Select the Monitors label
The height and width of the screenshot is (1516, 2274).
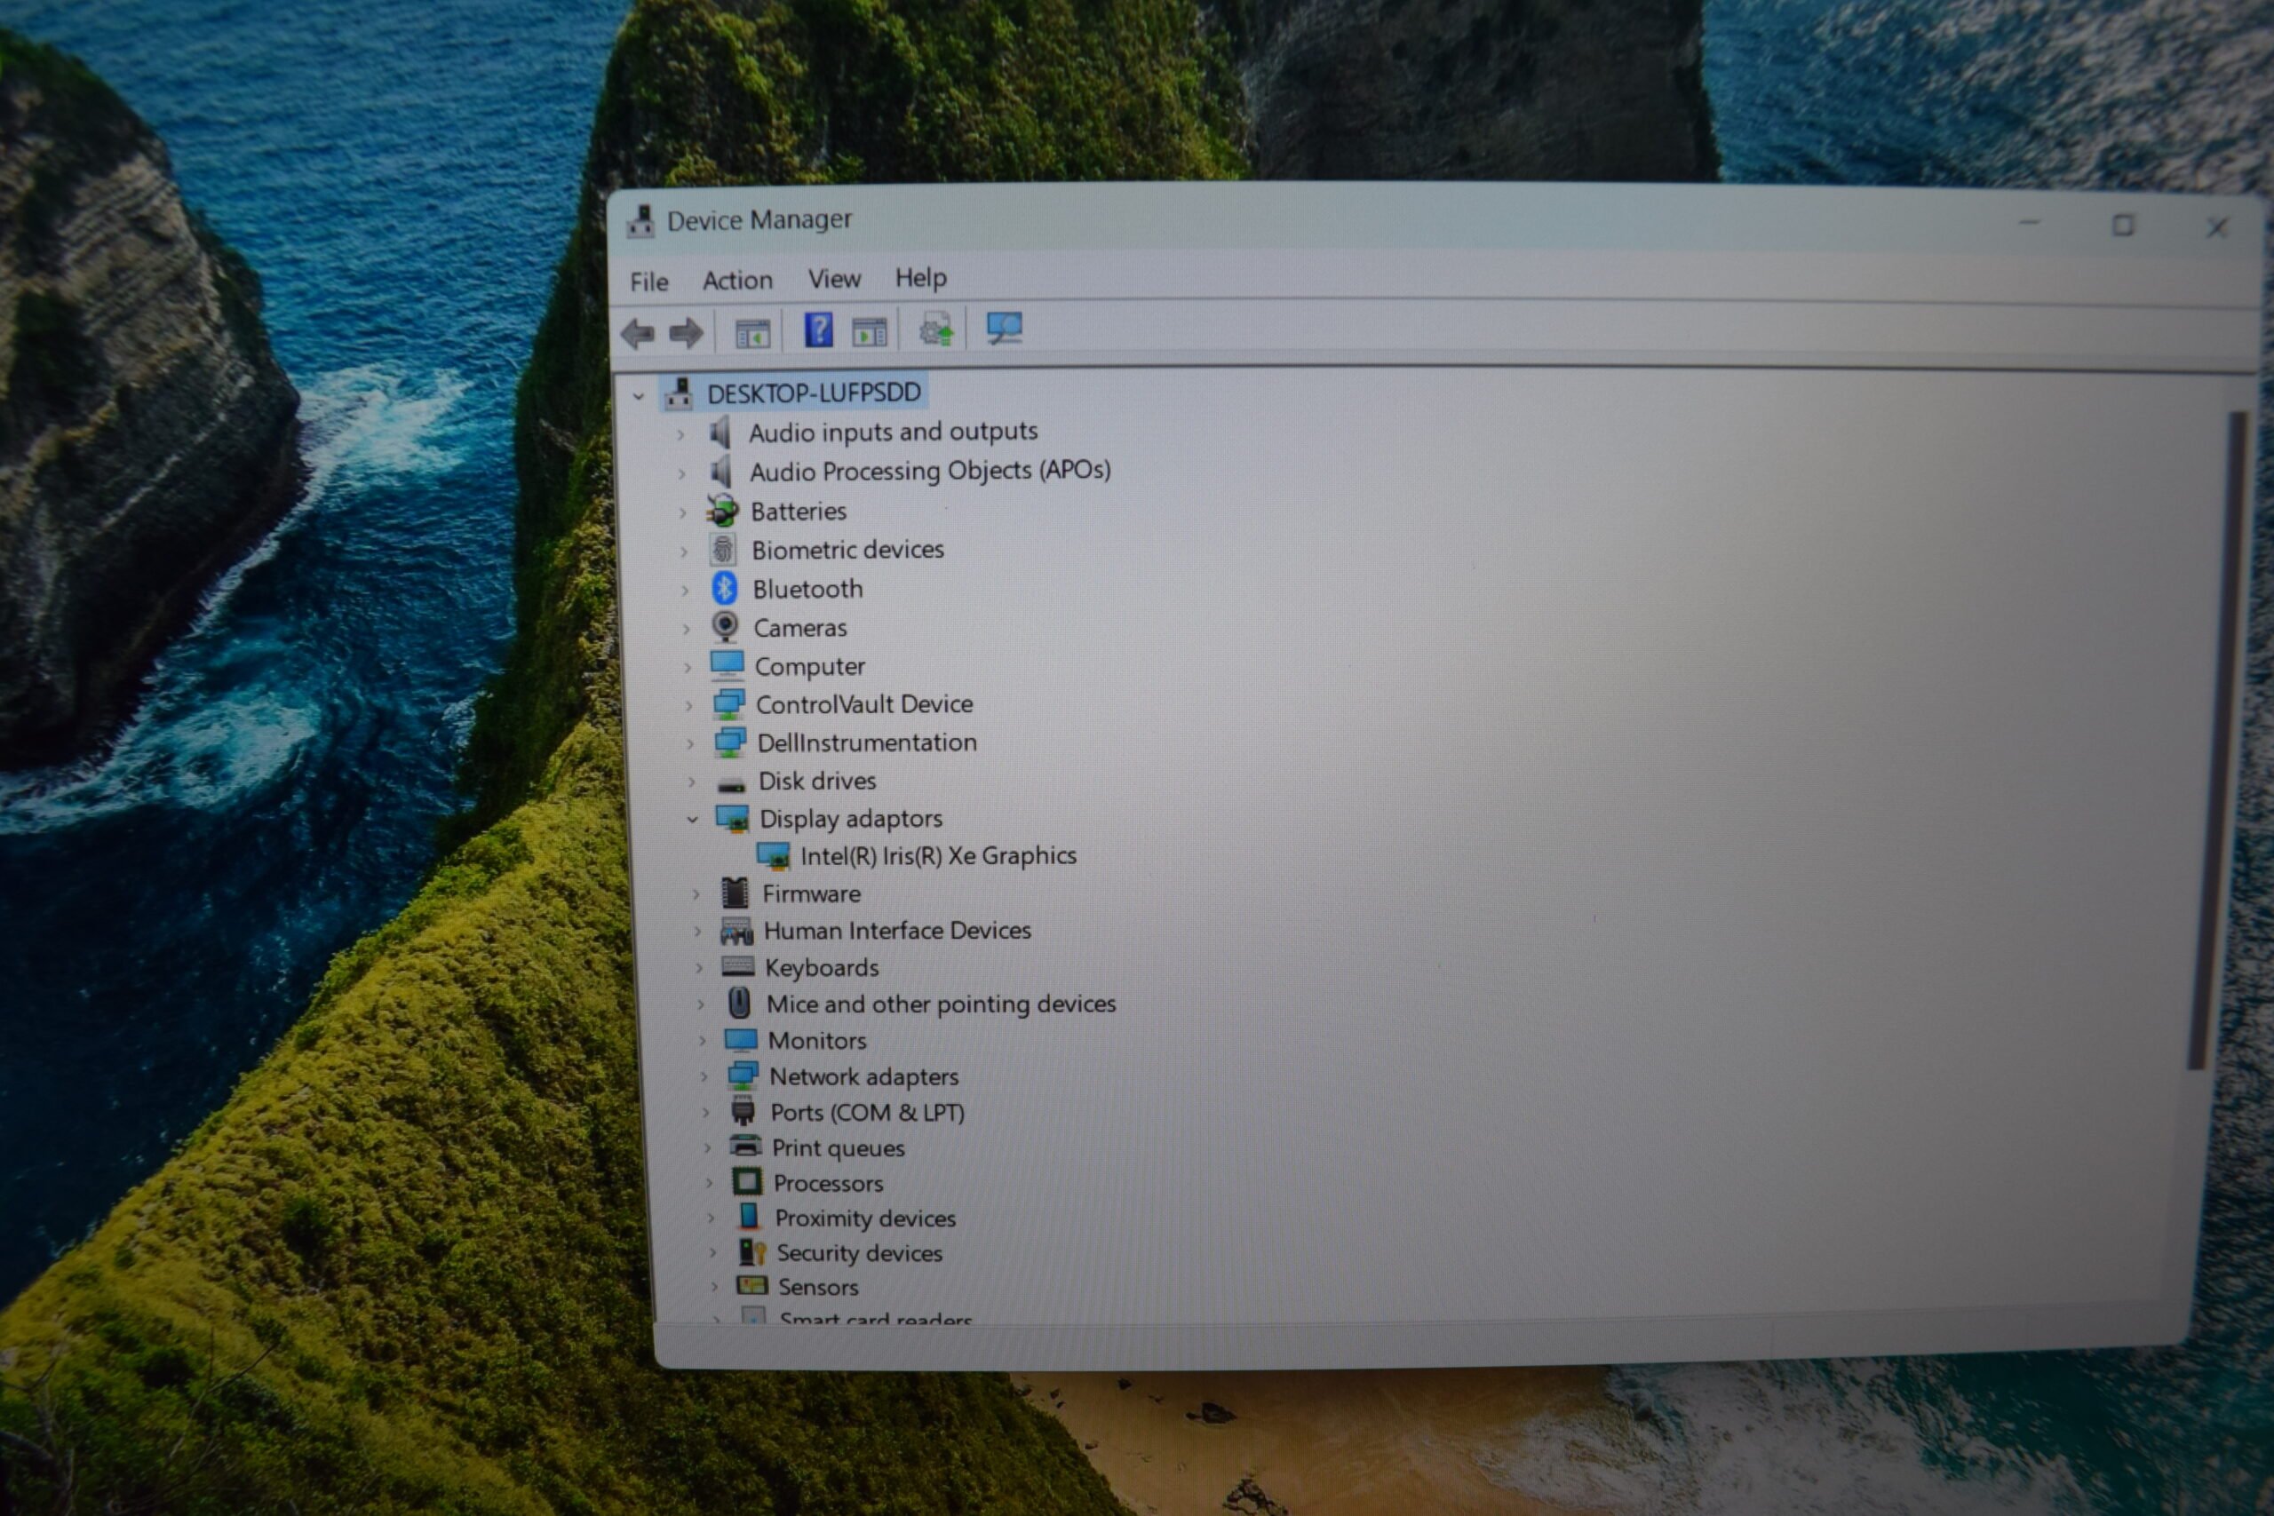coord(817,1040)
